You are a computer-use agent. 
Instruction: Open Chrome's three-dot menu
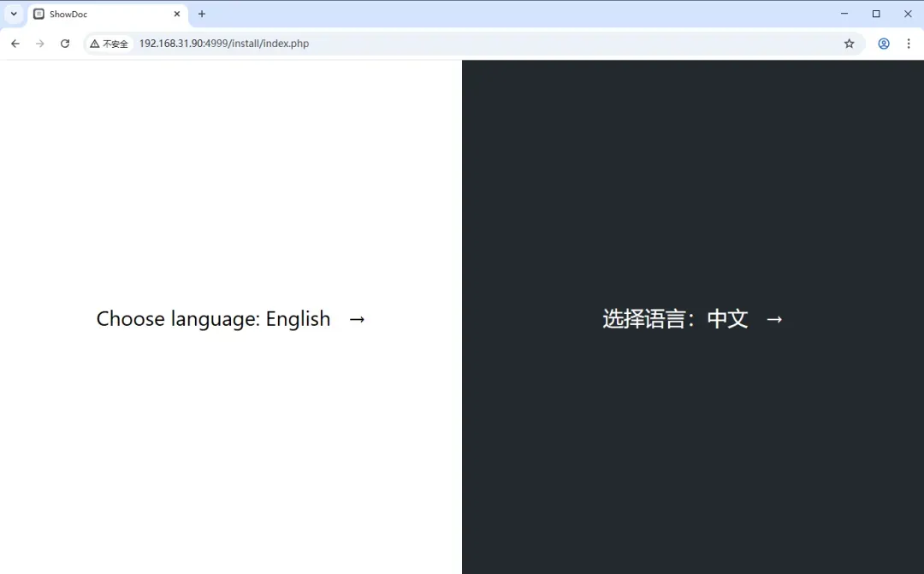tap(909, 44)
